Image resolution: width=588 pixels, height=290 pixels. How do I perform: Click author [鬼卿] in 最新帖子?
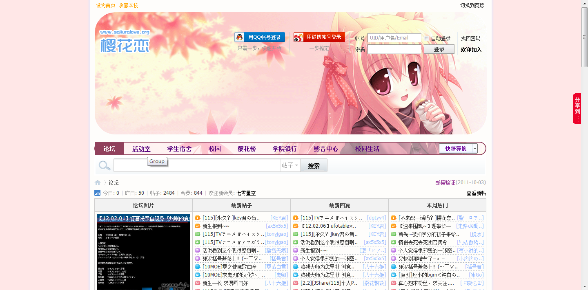(x=281, y=275)
